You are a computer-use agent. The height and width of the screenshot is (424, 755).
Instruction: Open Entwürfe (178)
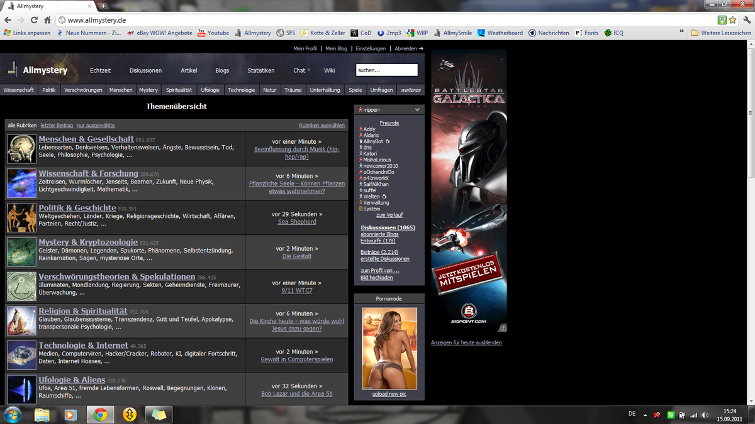(378, 241)
